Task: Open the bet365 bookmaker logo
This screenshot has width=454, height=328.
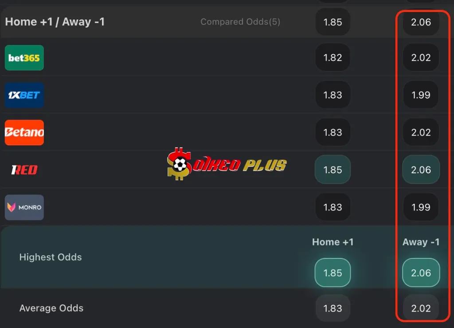Action: [24, 58]
